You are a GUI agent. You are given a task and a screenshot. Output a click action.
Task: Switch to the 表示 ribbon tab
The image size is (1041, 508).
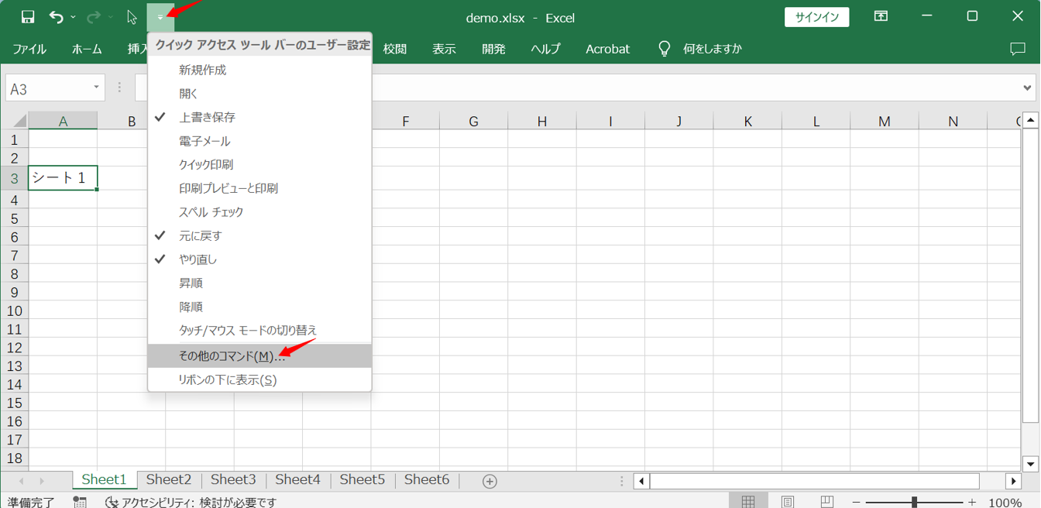point(444,49)
